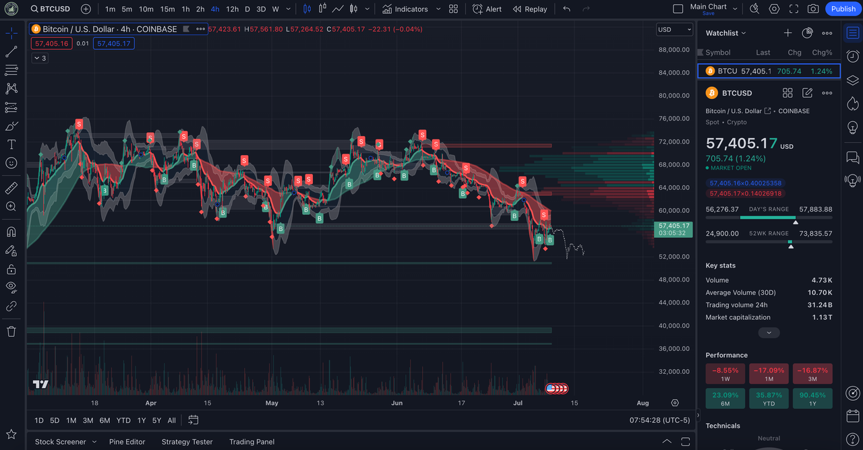This screenshot has height=450, width=863.
Task: Open the emoji and icons tool
Action: [11, 163]
